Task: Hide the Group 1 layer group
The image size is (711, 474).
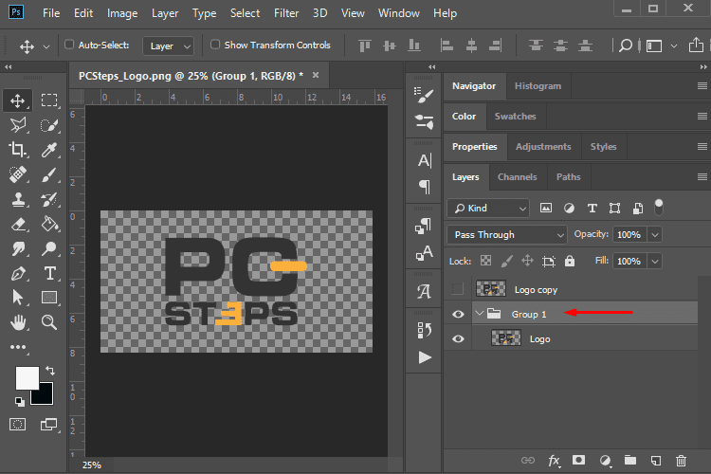Action: pyautogui.click(x=458, y=314)
